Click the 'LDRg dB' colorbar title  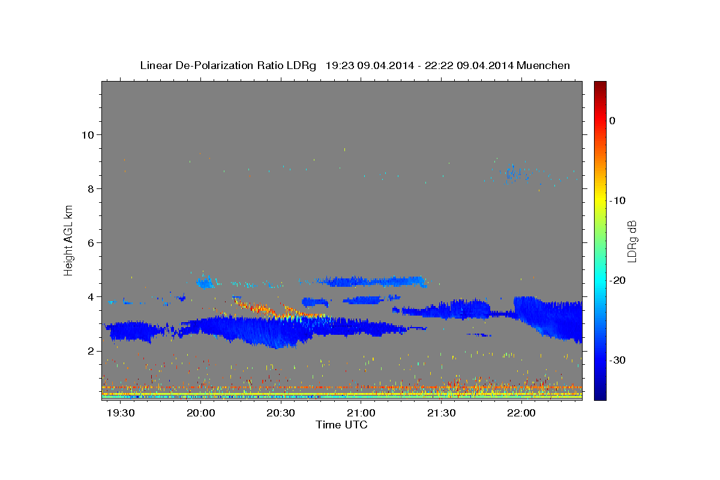[632, 240]
